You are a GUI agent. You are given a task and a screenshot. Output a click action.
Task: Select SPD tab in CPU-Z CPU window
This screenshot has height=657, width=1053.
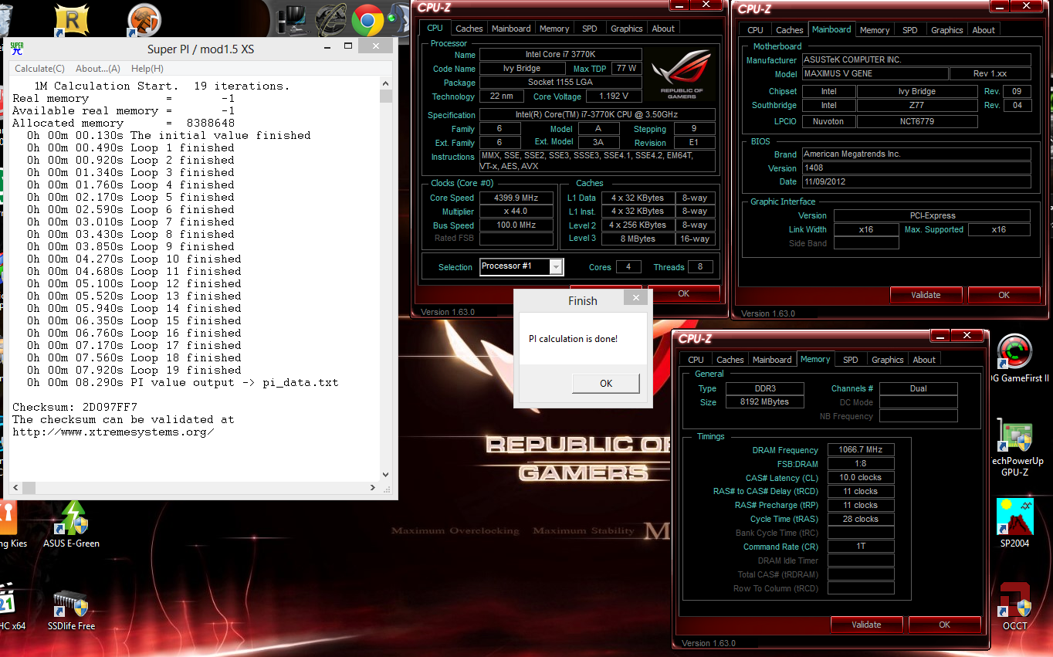pos(590,29)
